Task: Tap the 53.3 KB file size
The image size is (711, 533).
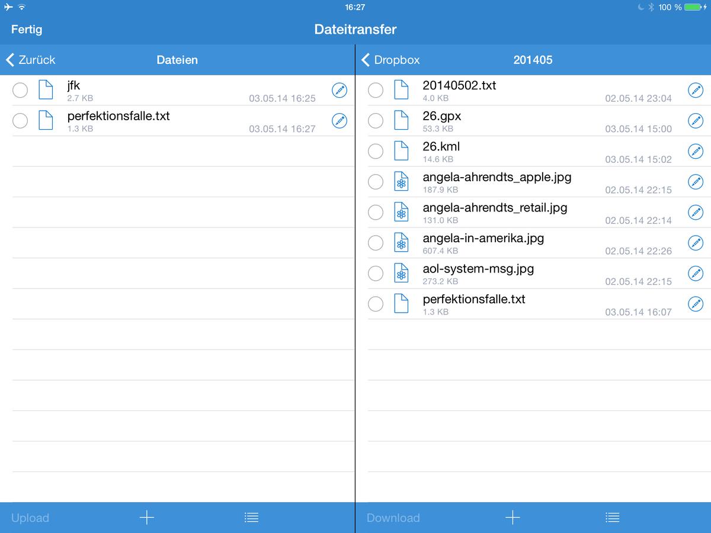Action: coord(438,129)
